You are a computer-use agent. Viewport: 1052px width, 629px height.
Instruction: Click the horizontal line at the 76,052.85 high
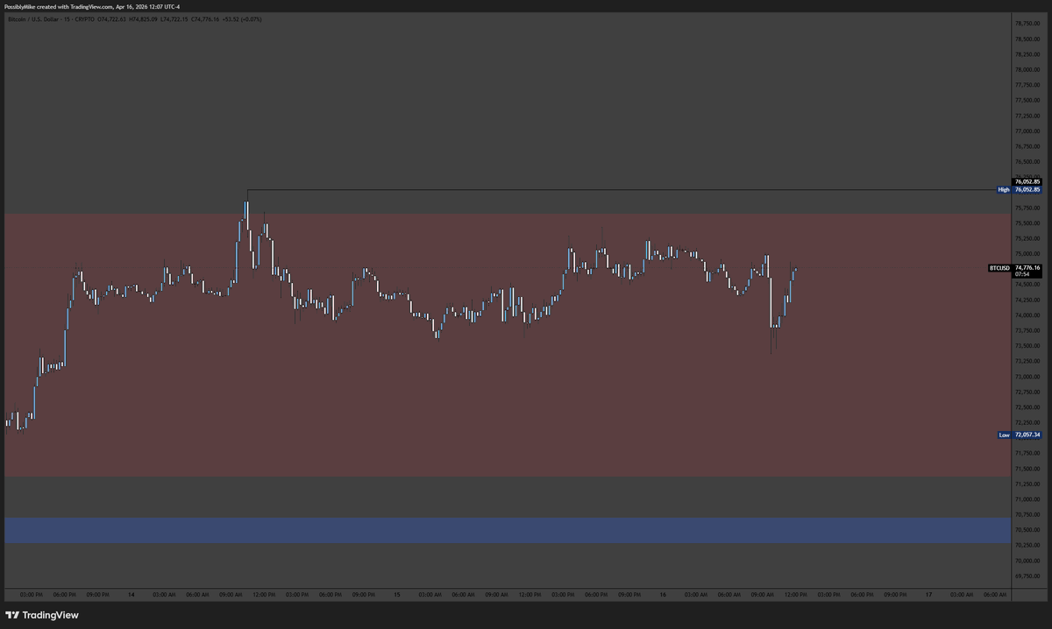(614, 190)
